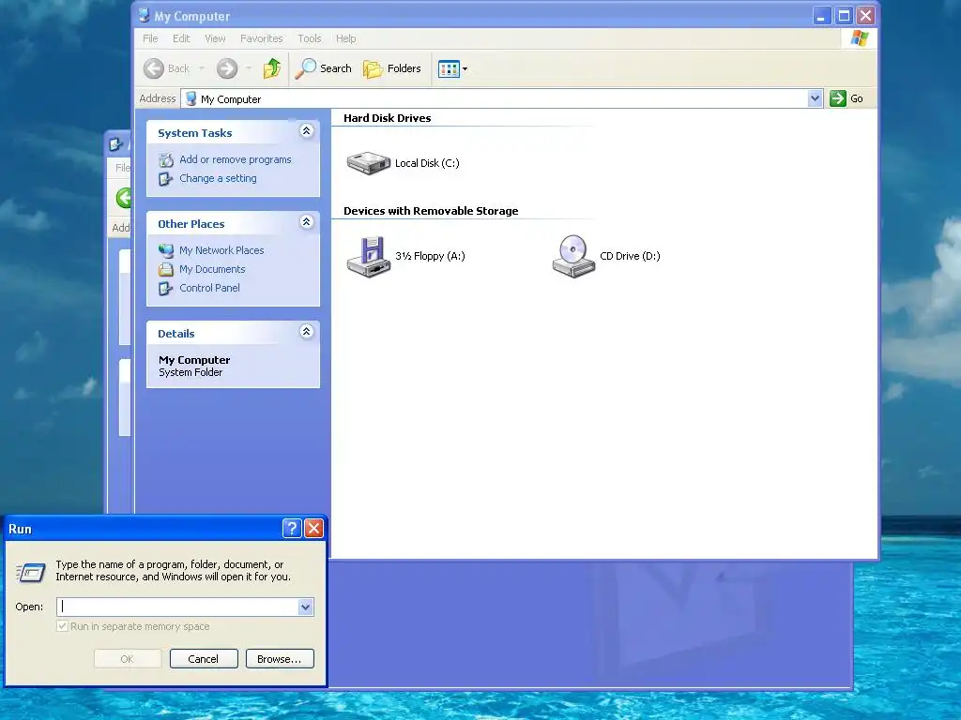
Task: Click the My Network Places icon
Action: click(166, 250)
